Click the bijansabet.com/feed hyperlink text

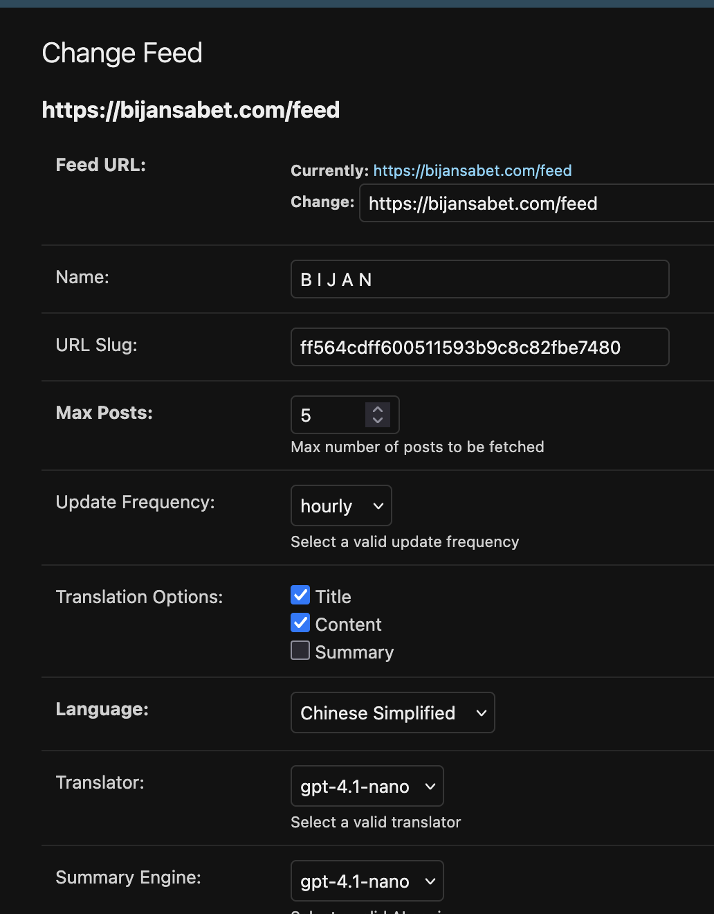pos(473,170)
